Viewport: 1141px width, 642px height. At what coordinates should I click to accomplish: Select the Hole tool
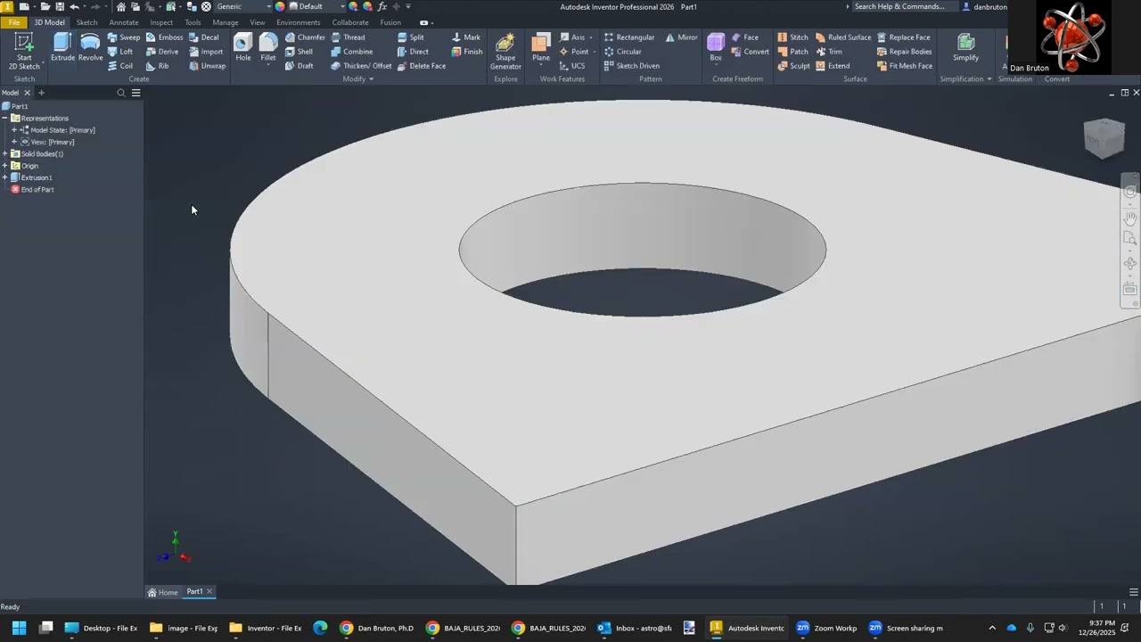(x=242, y=48)
